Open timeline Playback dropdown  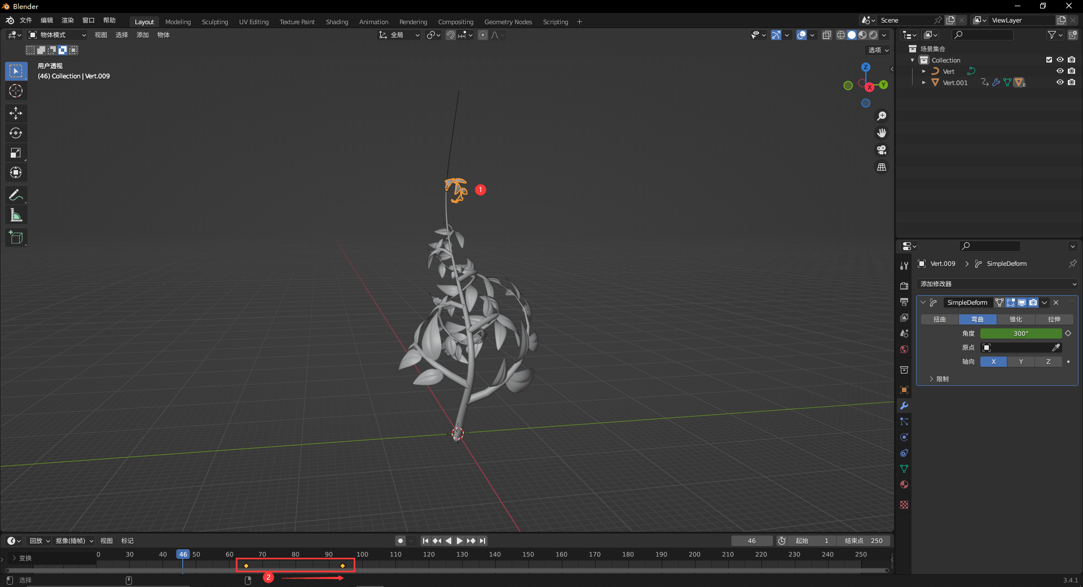point(39,541)
